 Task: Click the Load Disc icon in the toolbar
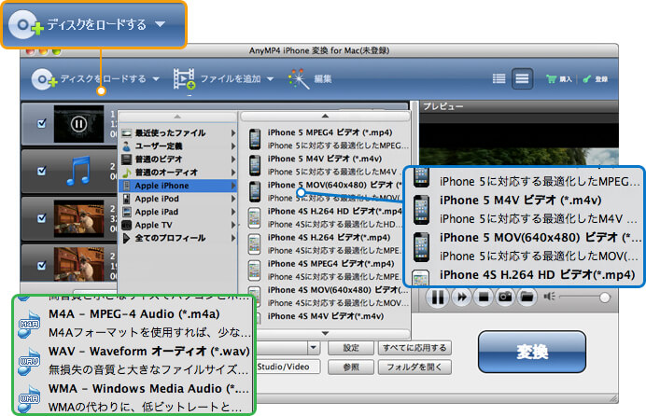[44, 79]
